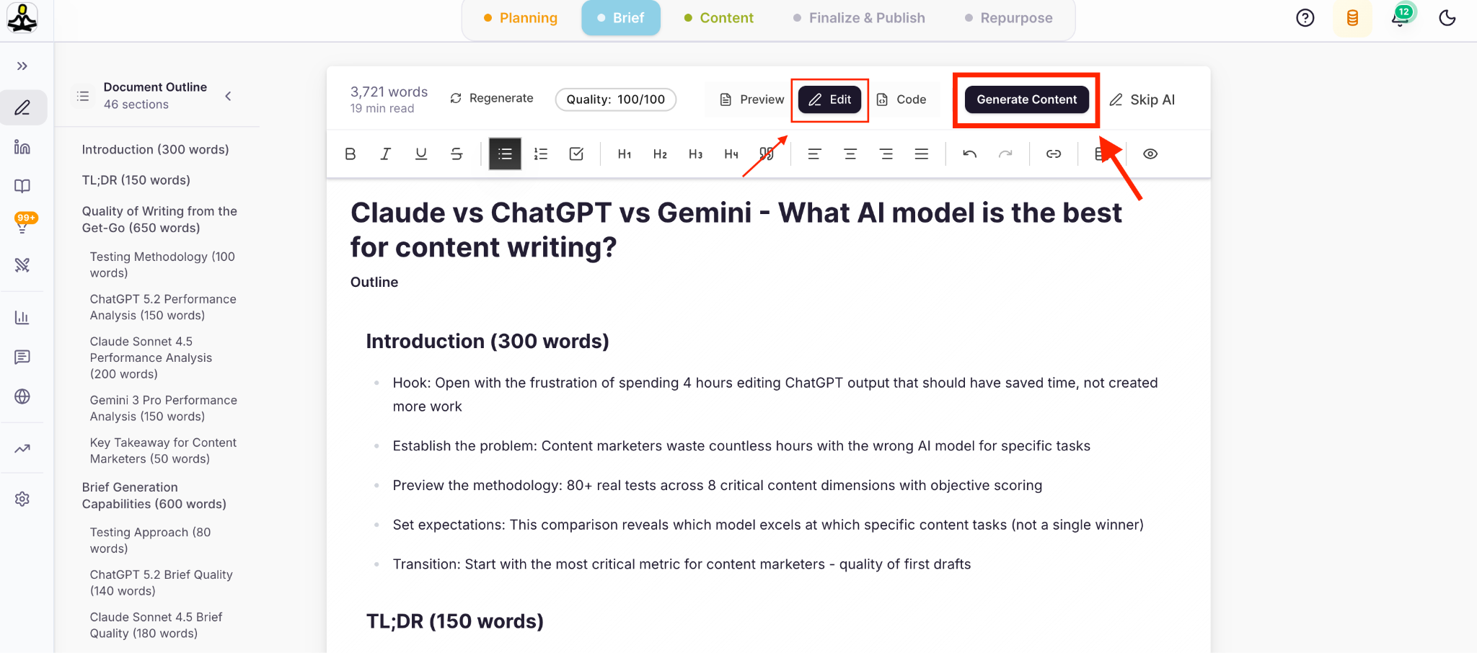The image size is (1477, 653).
Task: Apply Heading 4 style
Action: pos(731,154)
